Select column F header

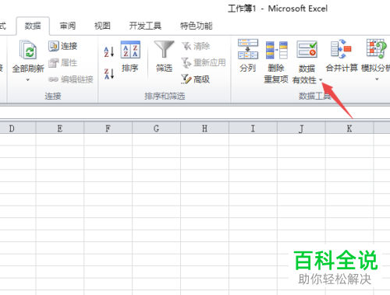108,128
